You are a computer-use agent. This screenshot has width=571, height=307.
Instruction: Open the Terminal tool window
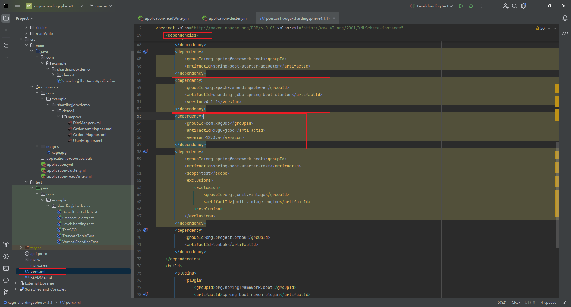(6, 268)
